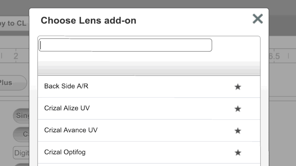This screenshot has height=166, width=296.
Task: Favorite Back Side A/R with its star
Action: 237,87
